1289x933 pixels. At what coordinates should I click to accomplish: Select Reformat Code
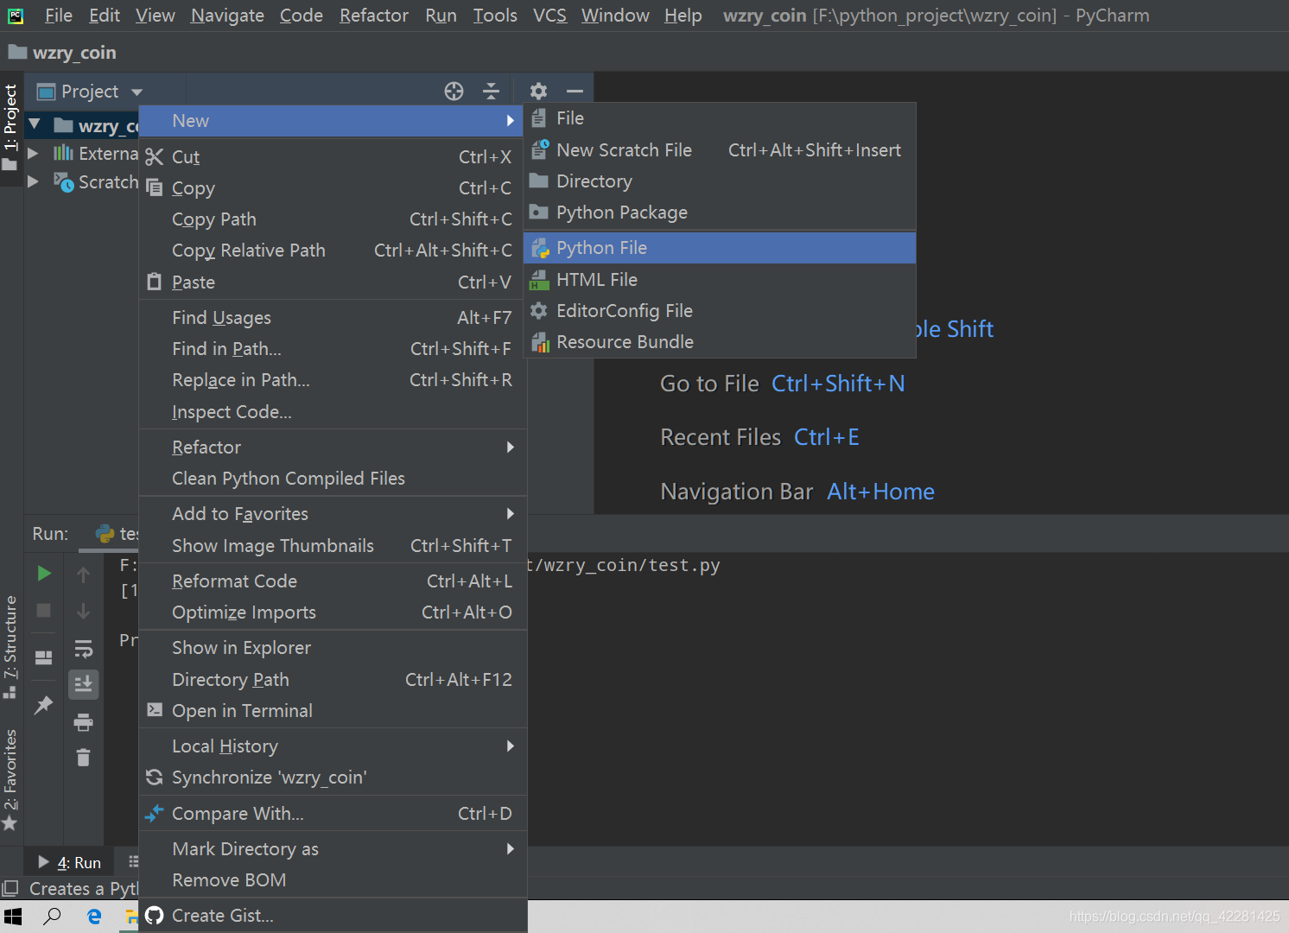[x=333, y=581]
